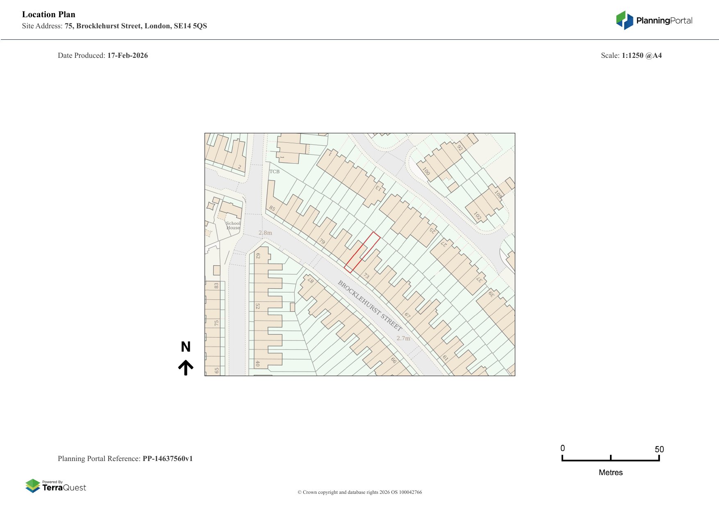Click the TCB label on the map
Screen dimensions: 719x509
point(274,171)
